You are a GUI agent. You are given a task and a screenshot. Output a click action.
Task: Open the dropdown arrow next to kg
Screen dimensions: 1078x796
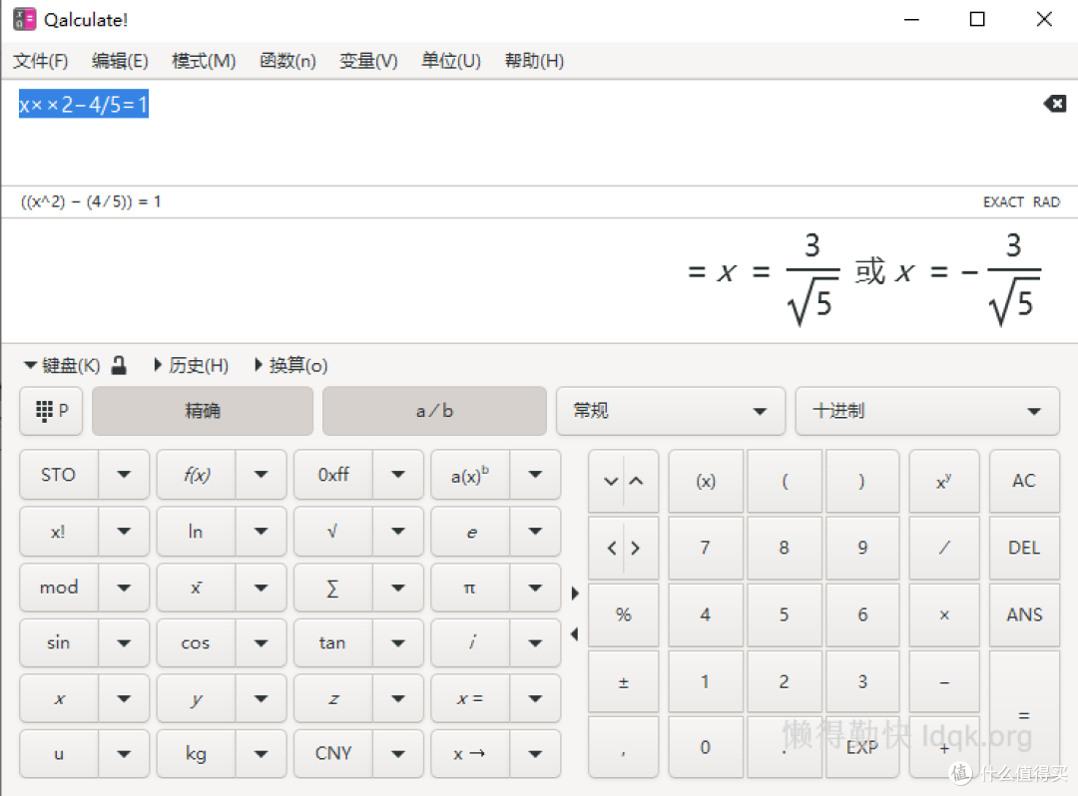(262, 753)
